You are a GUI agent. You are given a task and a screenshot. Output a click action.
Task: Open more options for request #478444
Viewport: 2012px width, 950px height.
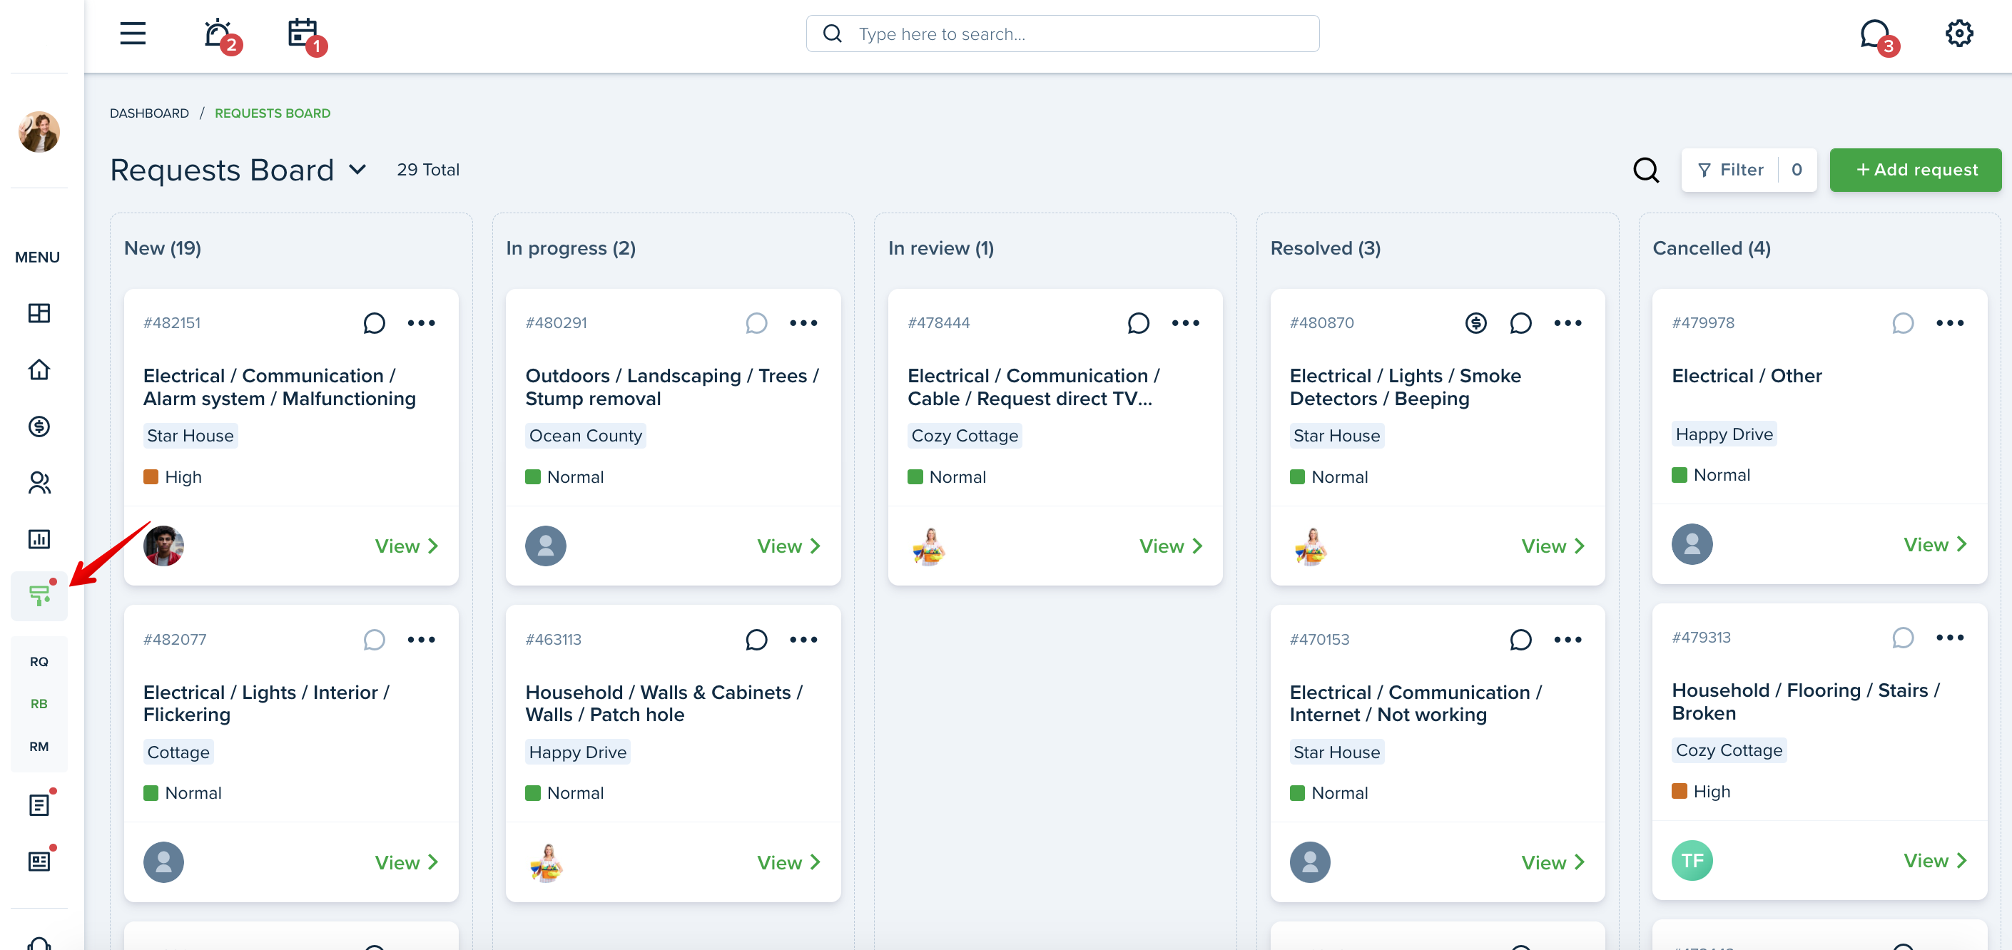tap(1185, 323)
